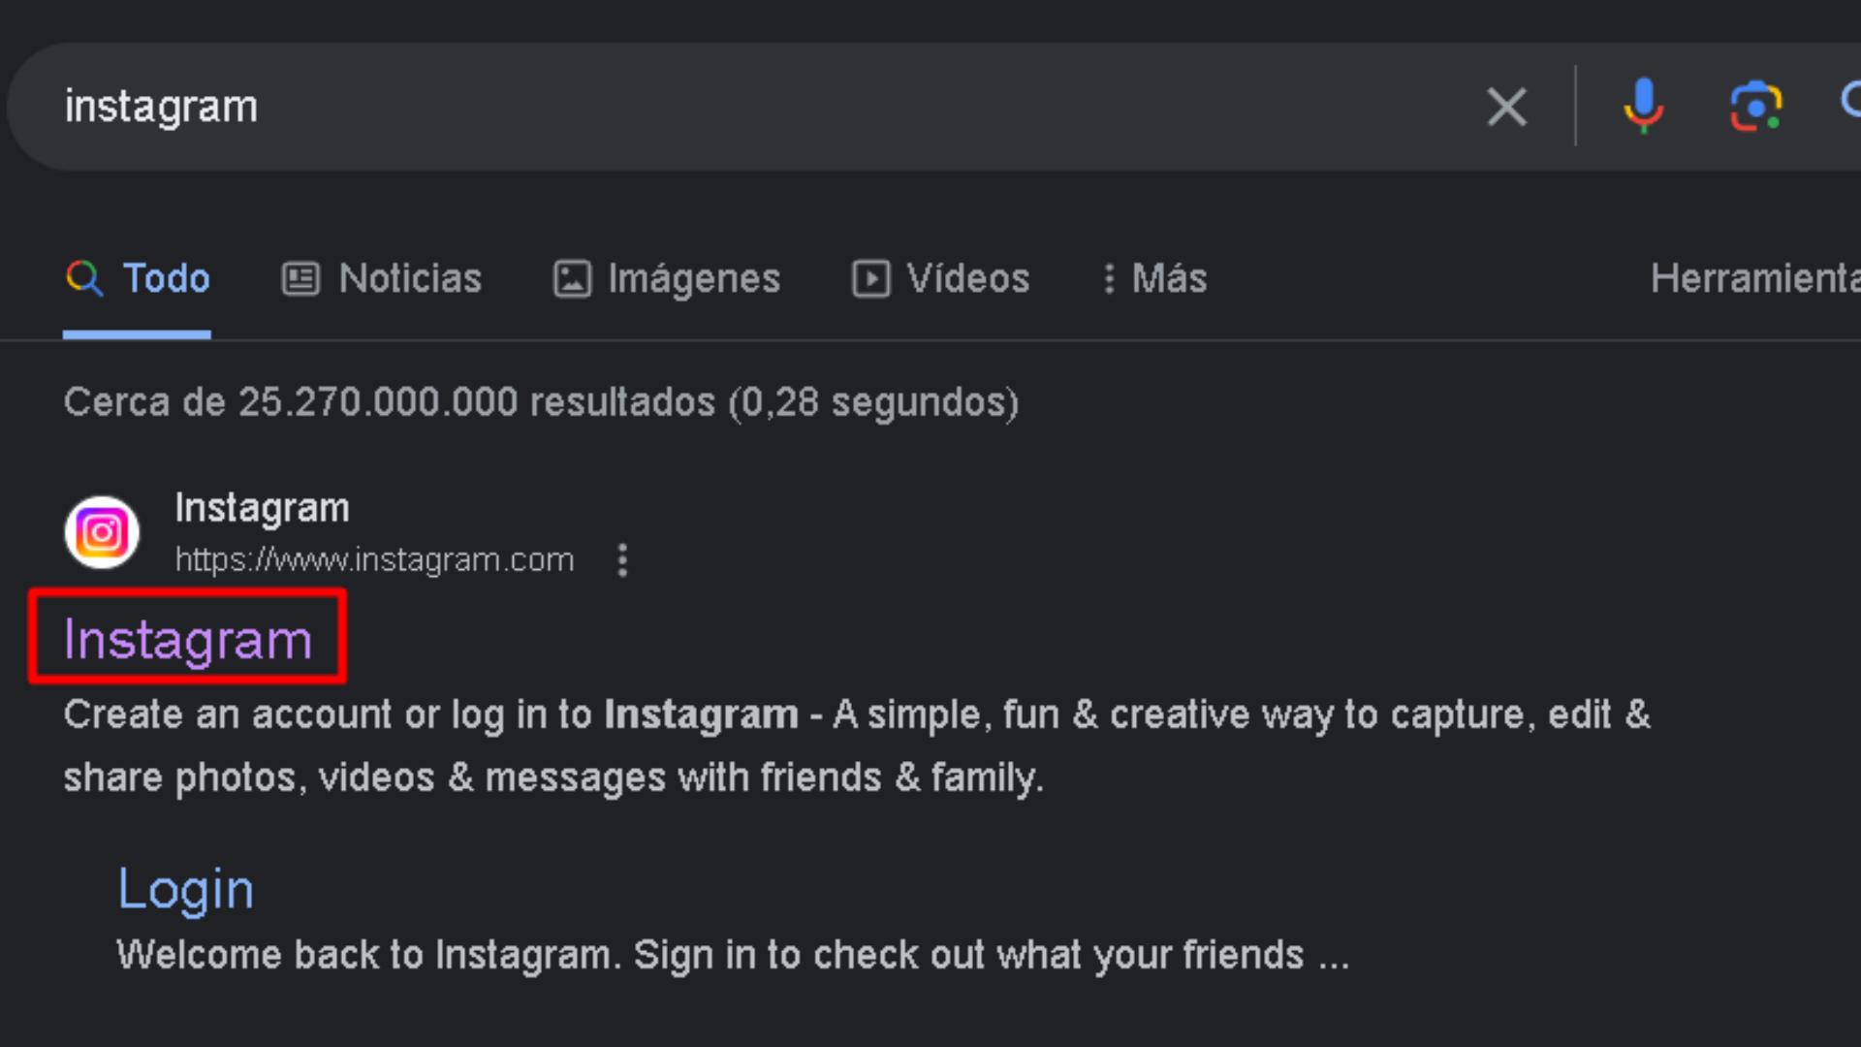The width and height of the screenshot is (1861, 1047).
Task: Return to the Todo results tab
Action: point(166,278)
